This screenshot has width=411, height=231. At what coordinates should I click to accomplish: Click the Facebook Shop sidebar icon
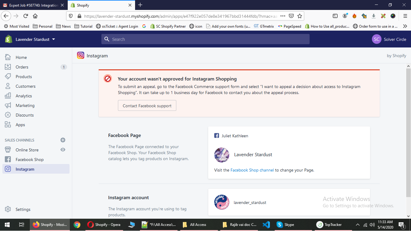(x=8, y=160)
